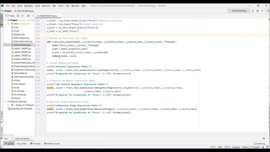Collapse all in Project panel
270x152 pixels.
tap(22, 16)
